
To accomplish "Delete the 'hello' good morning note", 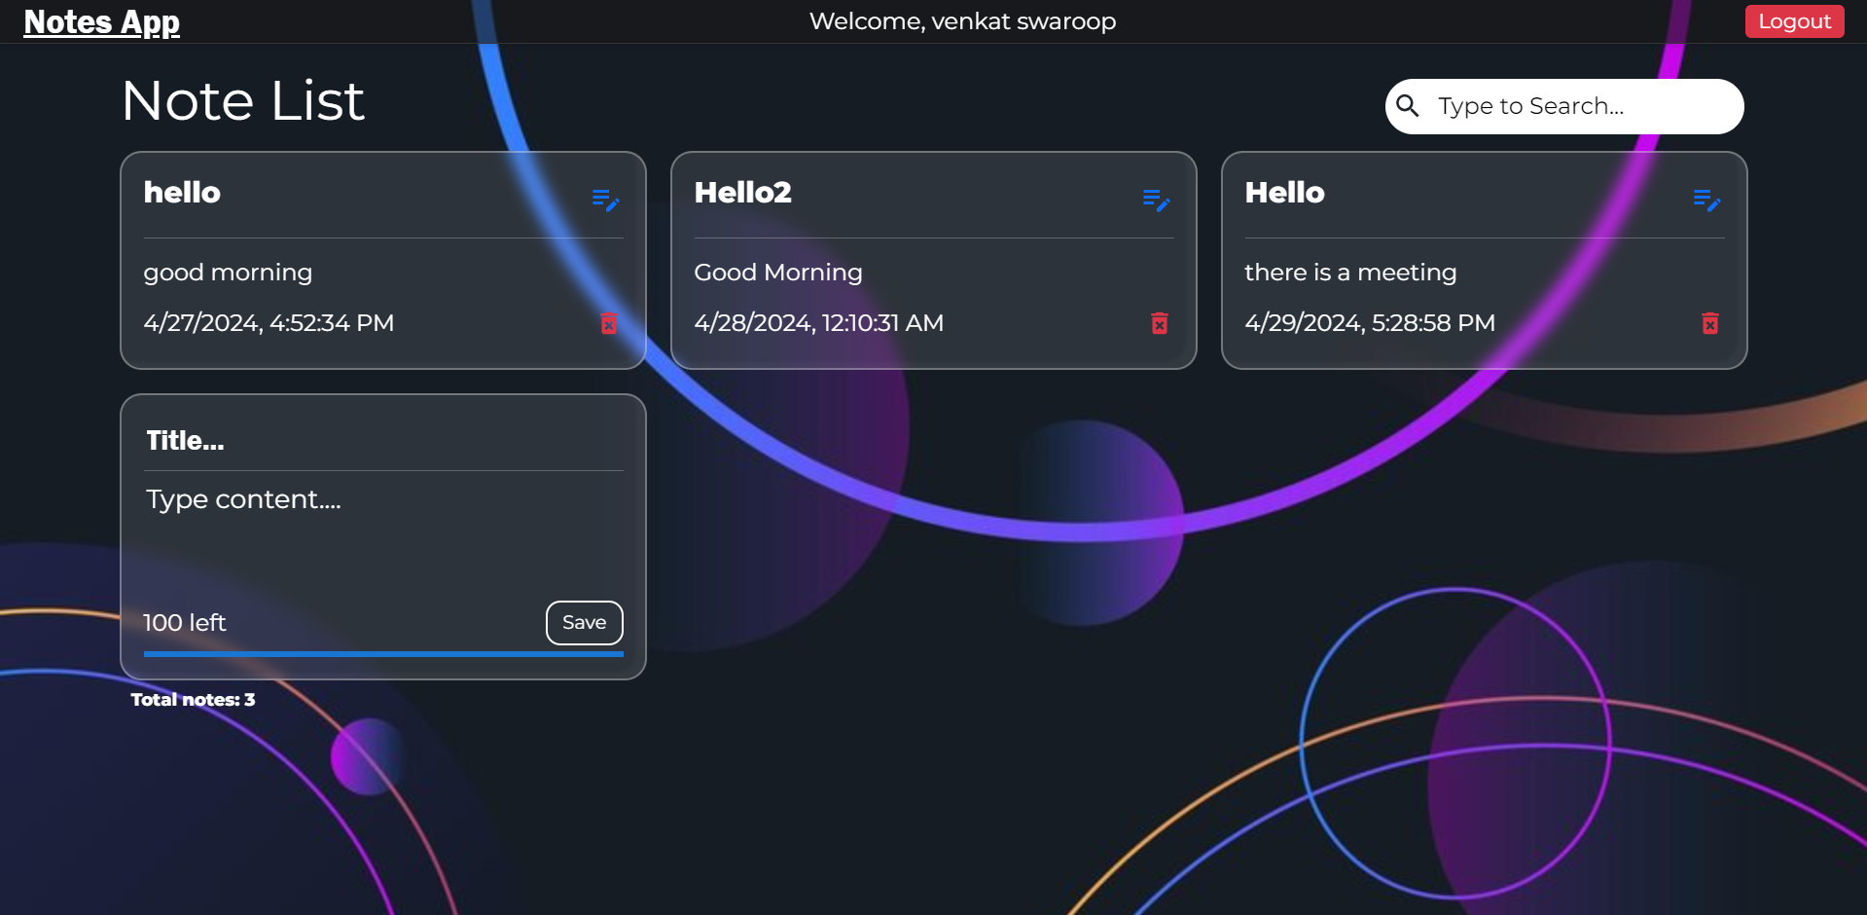I will coord(609,323).
